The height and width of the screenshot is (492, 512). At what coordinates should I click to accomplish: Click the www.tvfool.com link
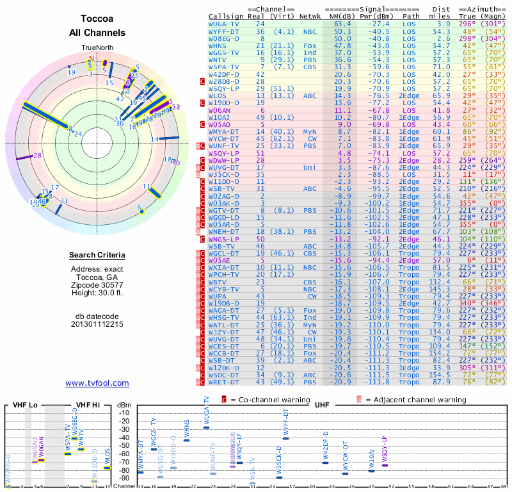coord(97,383)
